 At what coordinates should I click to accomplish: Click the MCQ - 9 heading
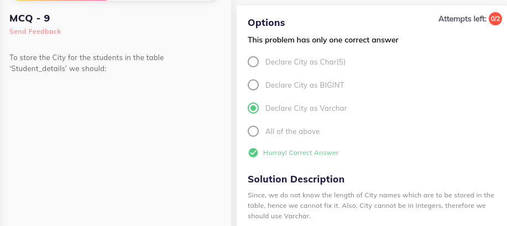point(30,18)
